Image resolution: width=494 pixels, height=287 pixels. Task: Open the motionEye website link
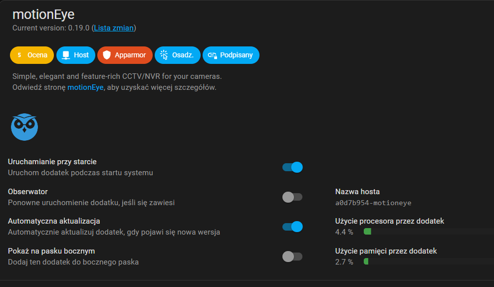(x=85, y=87)
